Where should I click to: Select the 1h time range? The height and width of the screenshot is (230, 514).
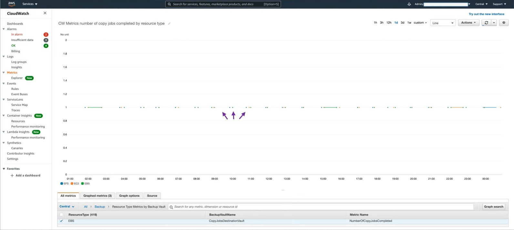(x=375, y=23)
